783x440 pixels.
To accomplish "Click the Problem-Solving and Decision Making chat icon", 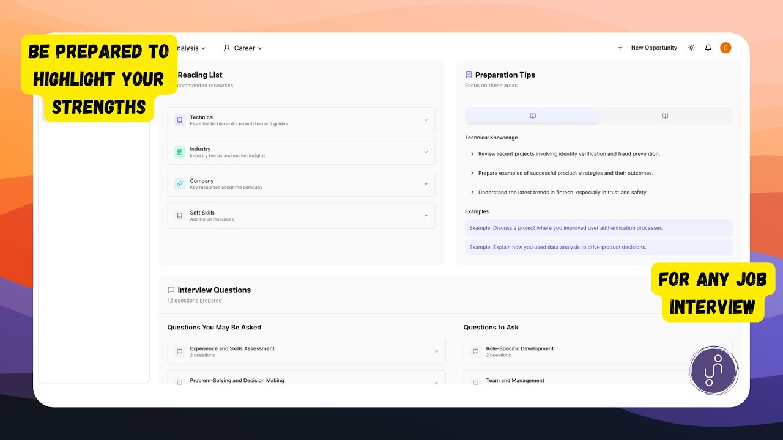I will 179,383.
